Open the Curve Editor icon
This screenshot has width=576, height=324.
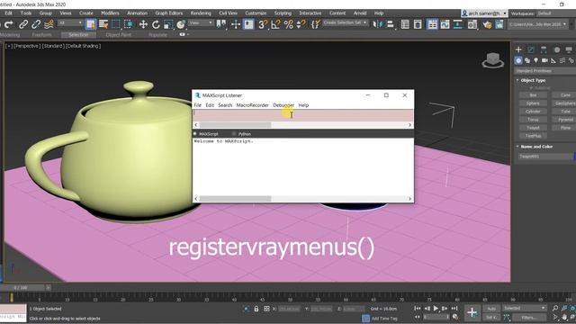pos(445,24)
